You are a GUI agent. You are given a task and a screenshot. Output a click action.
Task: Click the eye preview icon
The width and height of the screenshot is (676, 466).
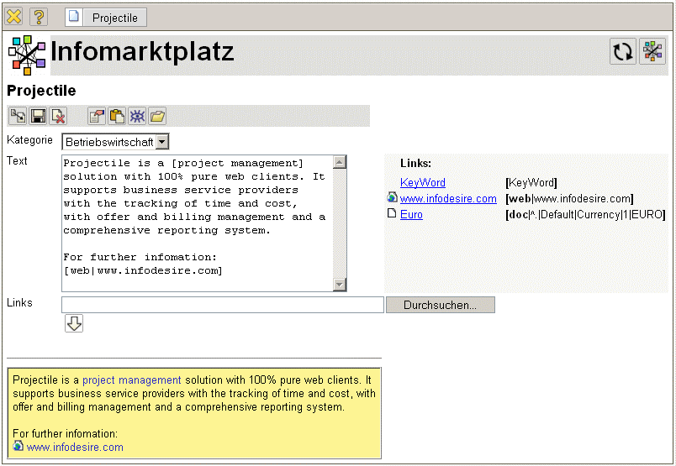[137, 117]
